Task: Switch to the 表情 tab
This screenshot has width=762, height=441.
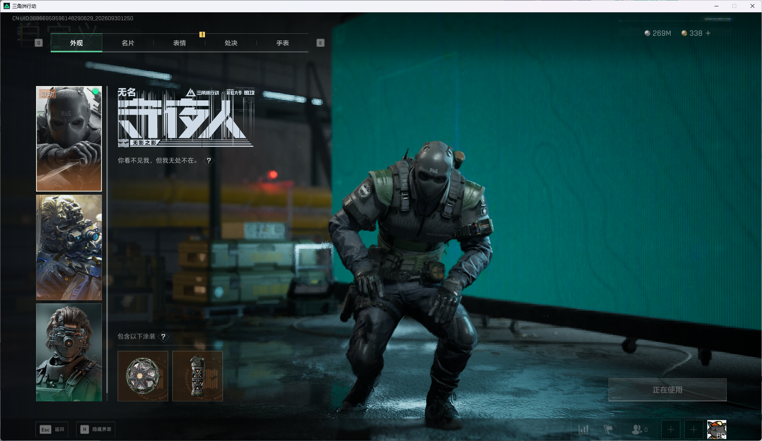Action: click(x=180, y=43)
